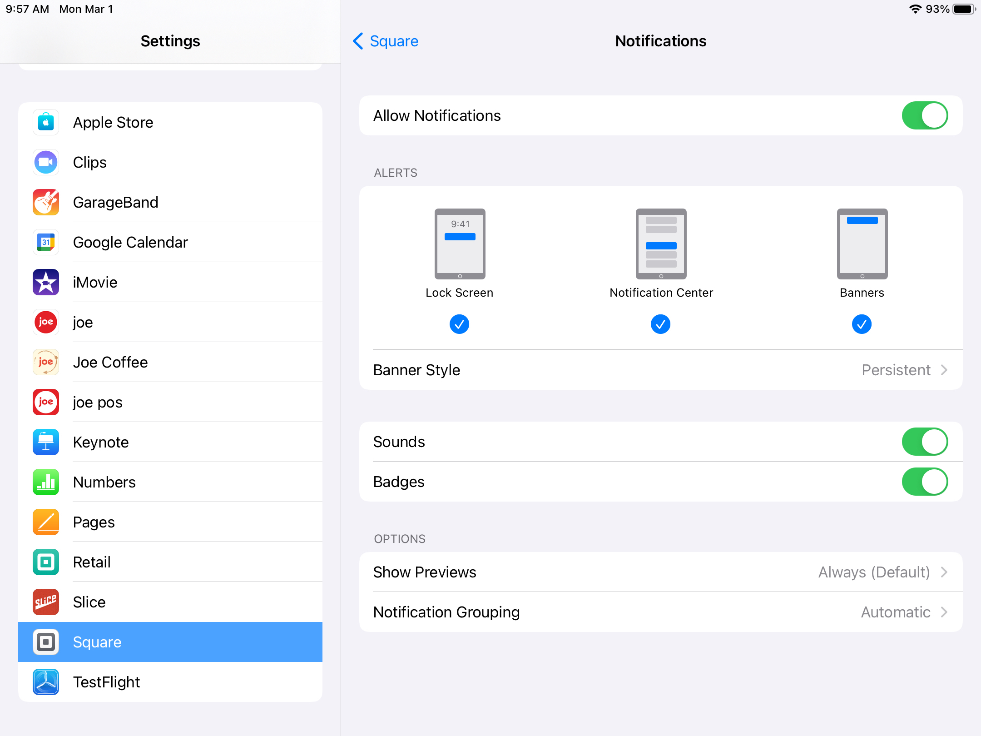The width and height of the screenshot is (981, 736).
Task: Open the Joe Coffee app icon
Action: point(46,362)
